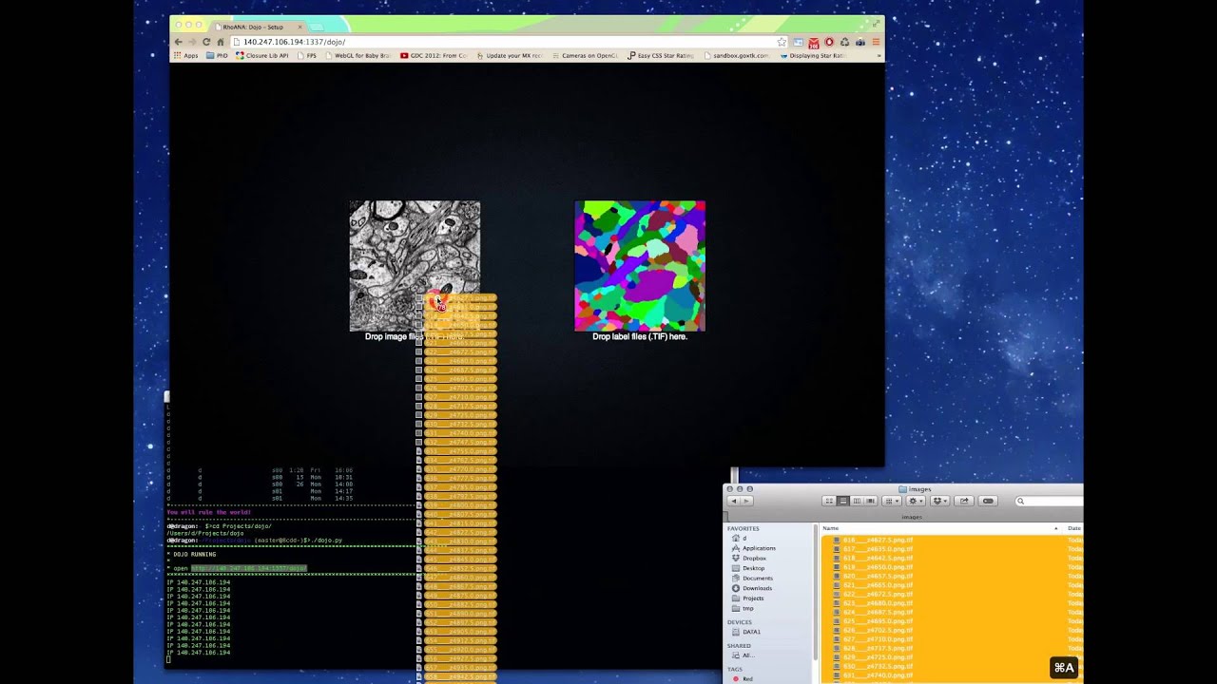Click Chrome's back arrow
This screenshot has width=1217, height=684.
pyautogui.click(x=178, y=42)
